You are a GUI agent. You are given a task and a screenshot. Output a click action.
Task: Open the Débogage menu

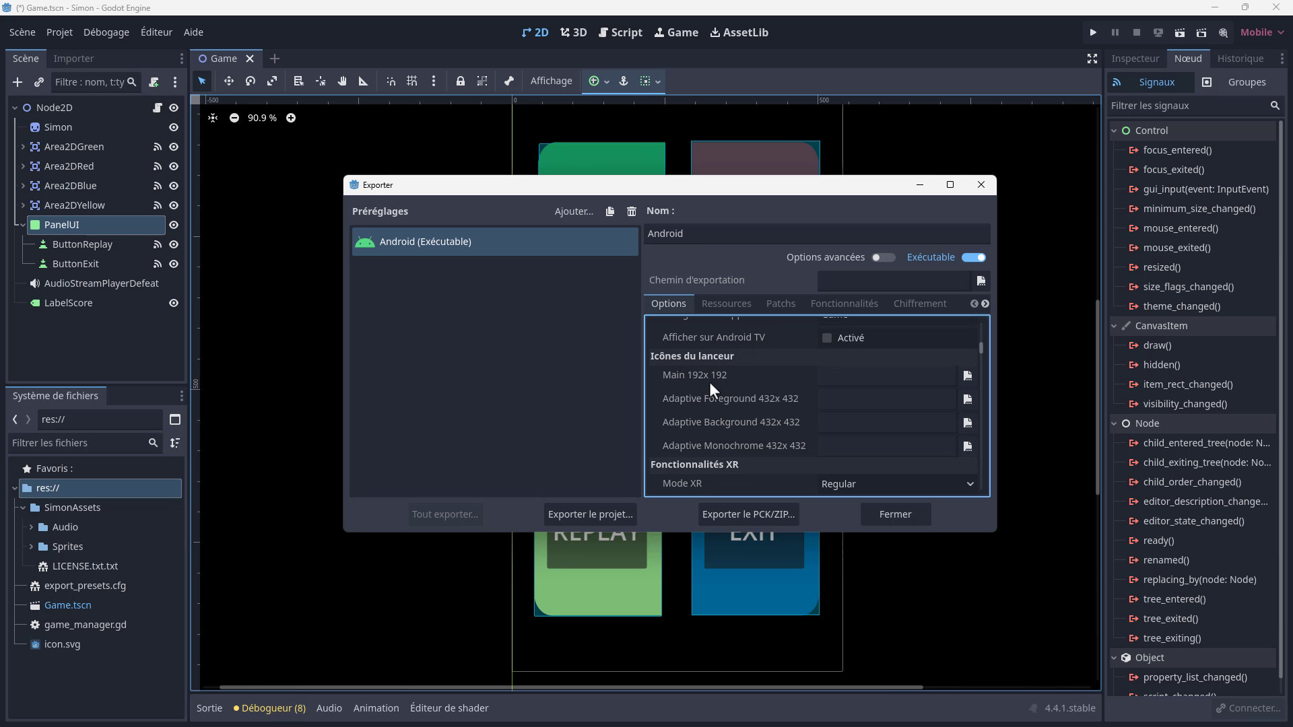(x=106, y=32)
